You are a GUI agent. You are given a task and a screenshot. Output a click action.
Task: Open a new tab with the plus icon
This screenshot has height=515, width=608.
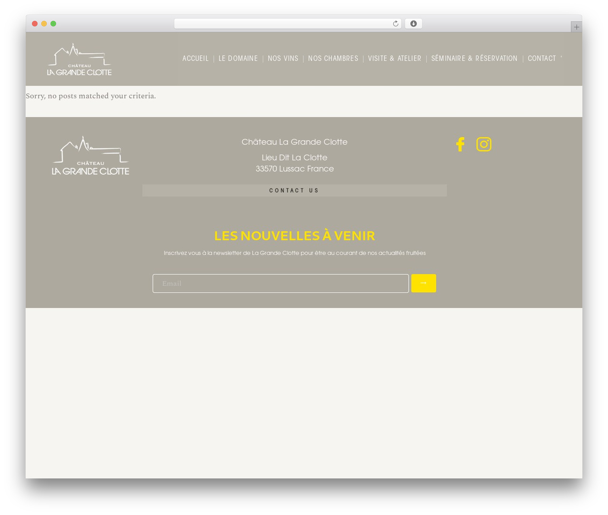[x=576, y=27]
